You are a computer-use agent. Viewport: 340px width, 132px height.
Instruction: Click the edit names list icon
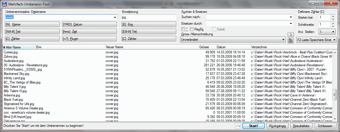[290, 40]
